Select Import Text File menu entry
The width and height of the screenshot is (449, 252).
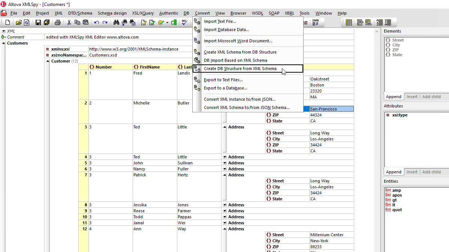[248, 21]
